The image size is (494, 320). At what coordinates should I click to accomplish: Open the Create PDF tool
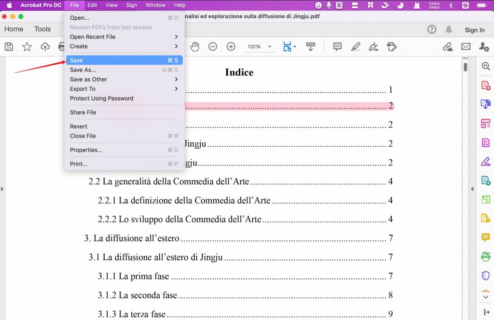point(486,85)
